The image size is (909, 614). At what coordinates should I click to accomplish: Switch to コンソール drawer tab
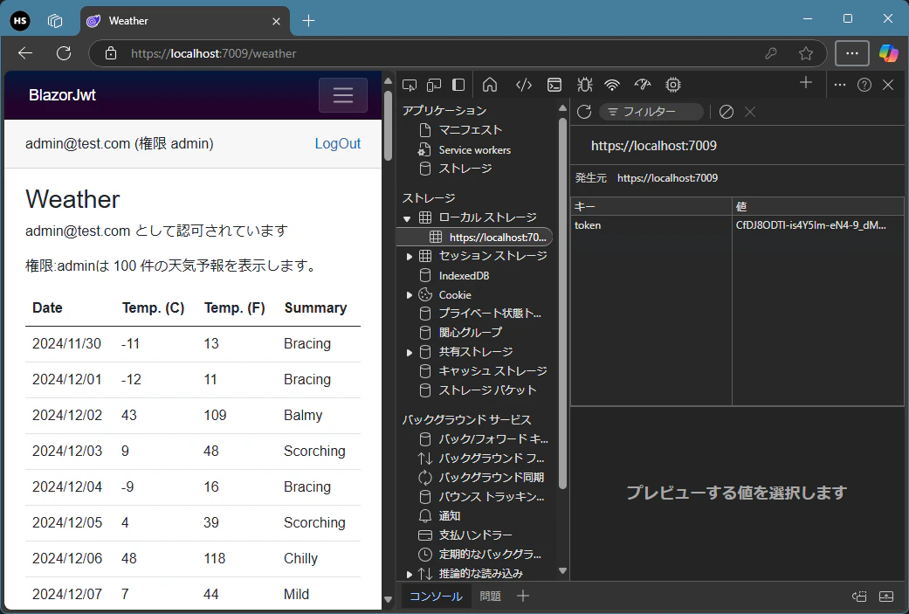point(436,596)
